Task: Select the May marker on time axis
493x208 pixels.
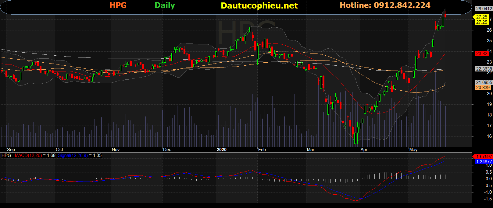Action: [413, 150]
